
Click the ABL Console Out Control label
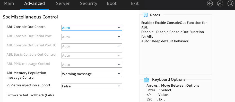[27, 27]
